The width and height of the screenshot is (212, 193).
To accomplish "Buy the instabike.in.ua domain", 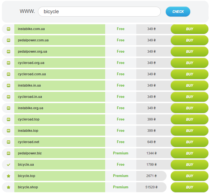I will 189,85.
